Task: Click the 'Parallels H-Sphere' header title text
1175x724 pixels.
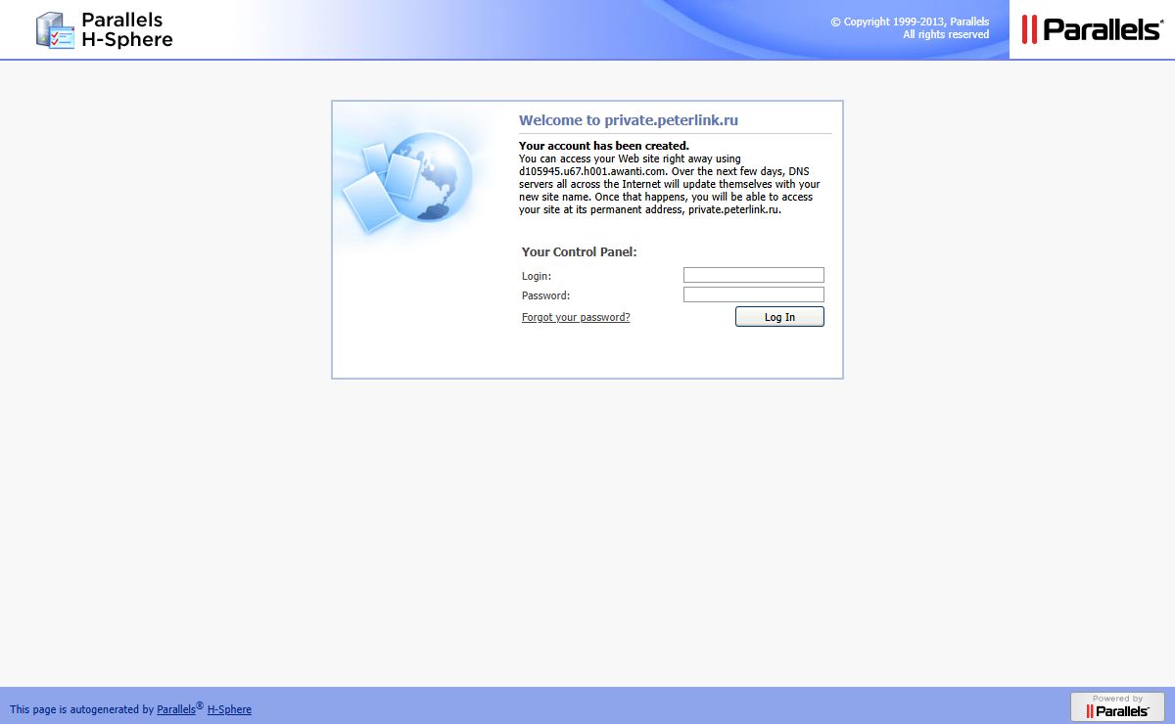Action: pyautogui.click(x=127, y=30)
